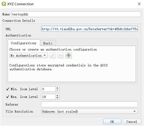Focus the Name field containing testsgdds
144x126 pixels.
coord(76,14)
